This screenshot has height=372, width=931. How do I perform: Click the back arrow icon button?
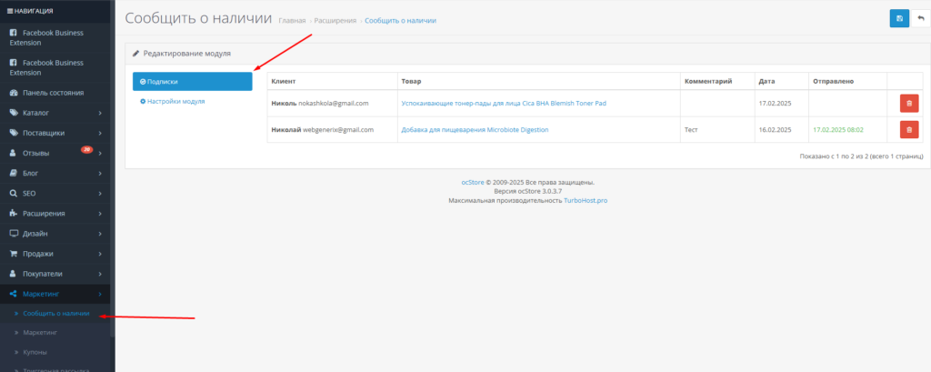point(919,18)
